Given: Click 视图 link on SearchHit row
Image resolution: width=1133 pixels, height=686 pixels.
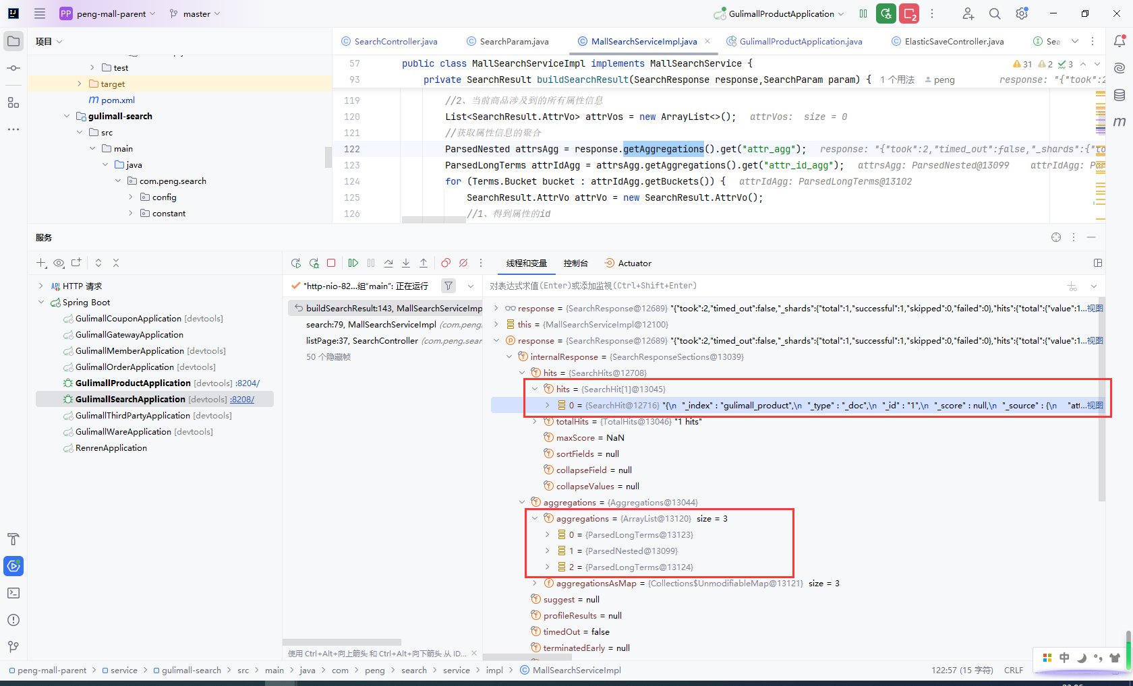Looking at the screenshot, I should pos(1095,405).
